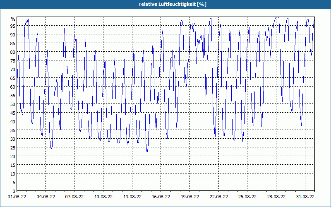Select the y-axis label '30'
The image size is (331, 207).
13,139
